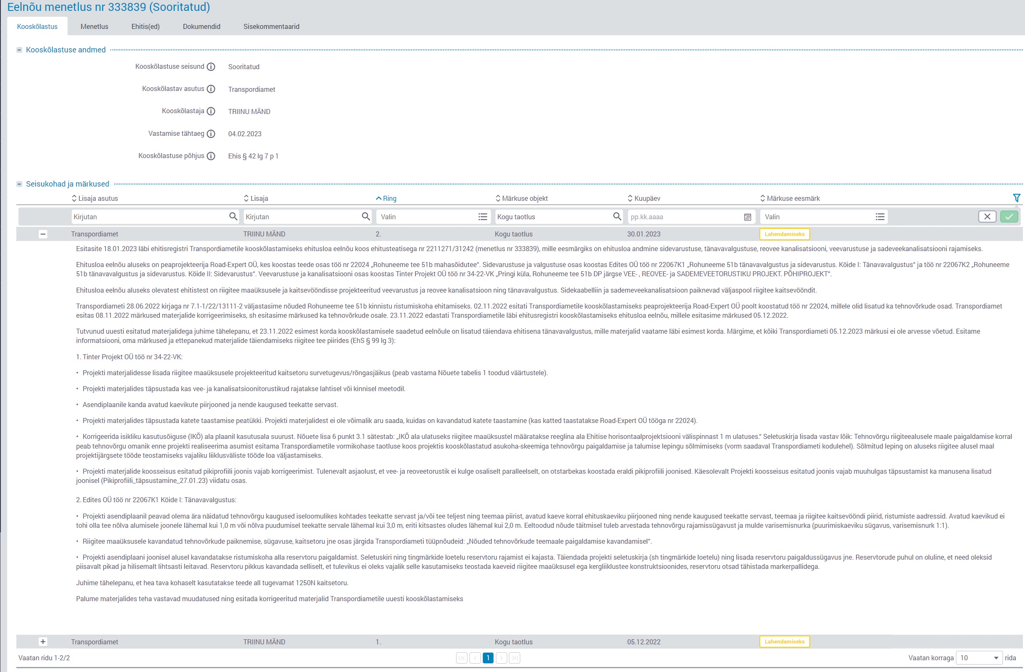1025x672 pixels.
Task: Click TRIINU MÄND in the 05.12.2022 row
Action: 264,642
